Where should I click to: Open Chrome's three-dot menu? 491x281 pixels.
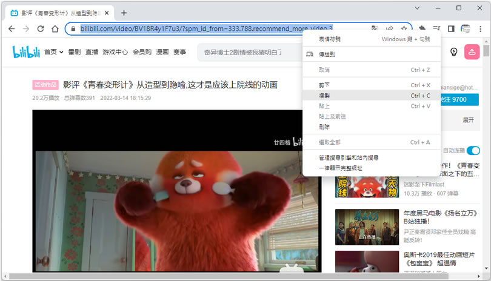pos(480,29)
